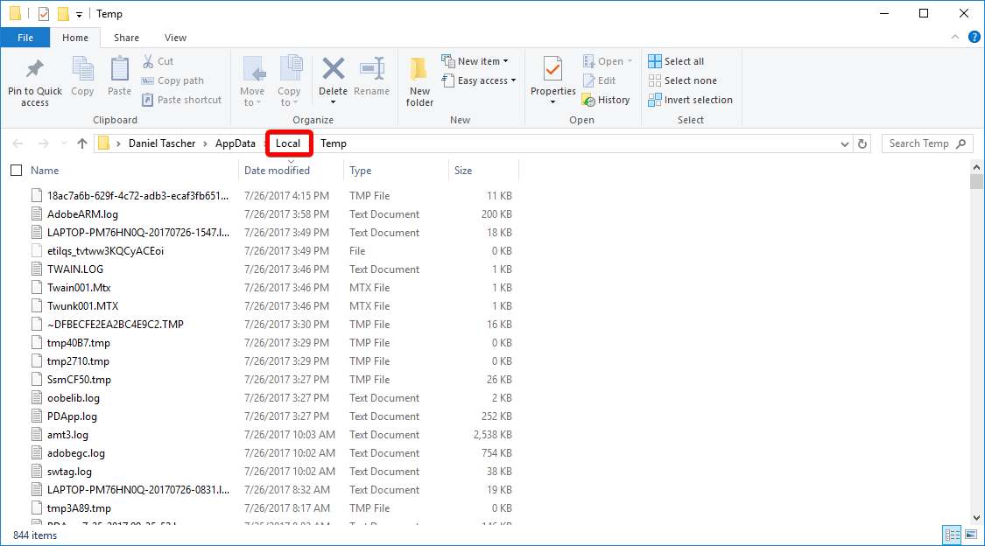The height and width of the screenshot is (546, 985).
Task: Select the Twain001.Mtx file
Action: (79, 287)
